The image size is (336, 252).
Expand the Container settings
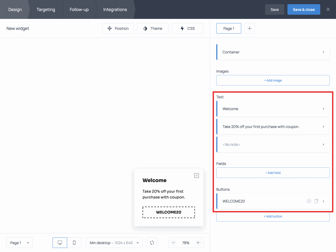pyautogui.click(x=273, y=52)
